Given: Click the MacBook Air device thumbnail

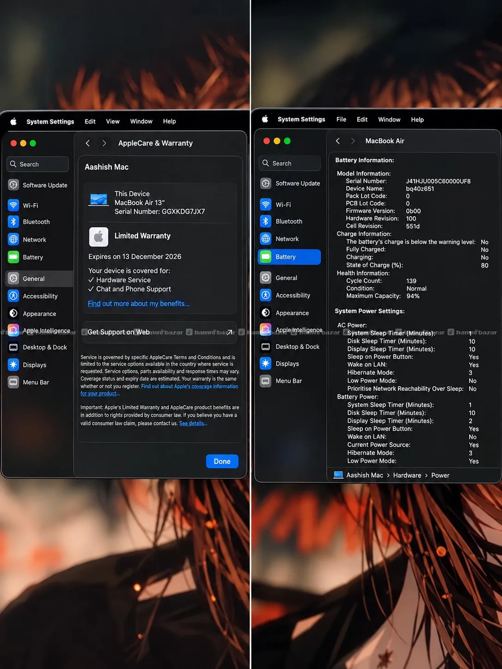Looking at the screenshot, I should (98, 200).
